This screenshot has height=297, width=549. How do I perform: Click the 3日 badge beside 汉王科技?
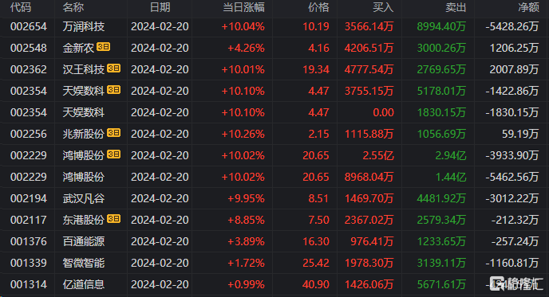tap(114, 68)
